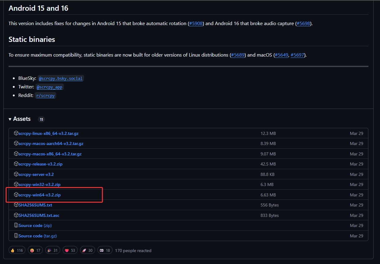
Task: Download Source code (zip)
Action: 35,225
